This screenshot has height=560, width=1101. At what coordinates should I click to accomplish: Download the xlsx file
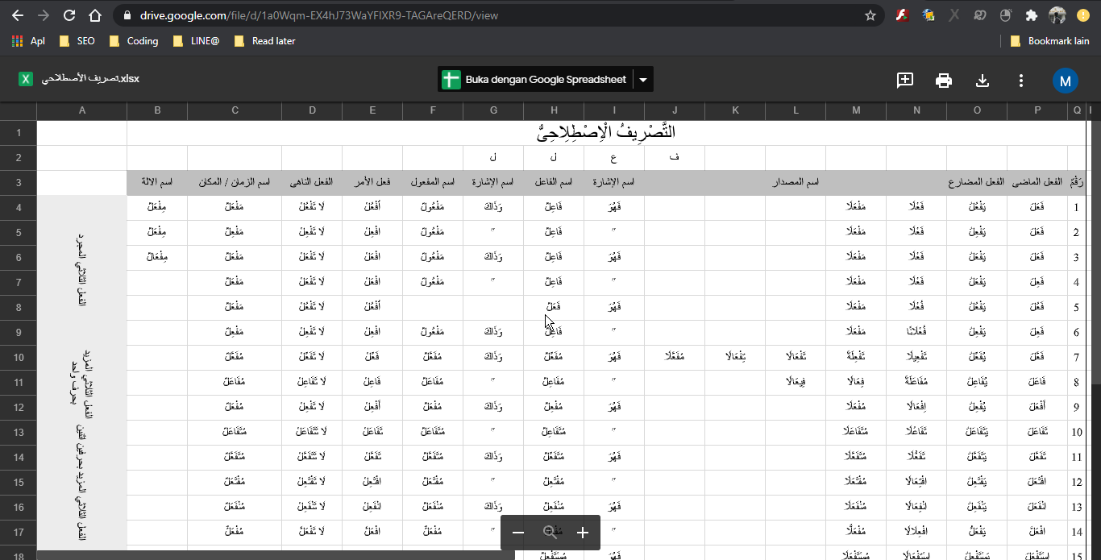click(x=983, y=80)
